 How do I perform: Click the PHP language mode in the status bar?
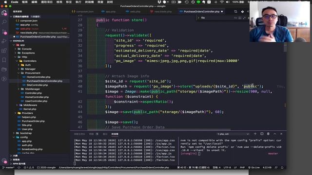(242, 167)
